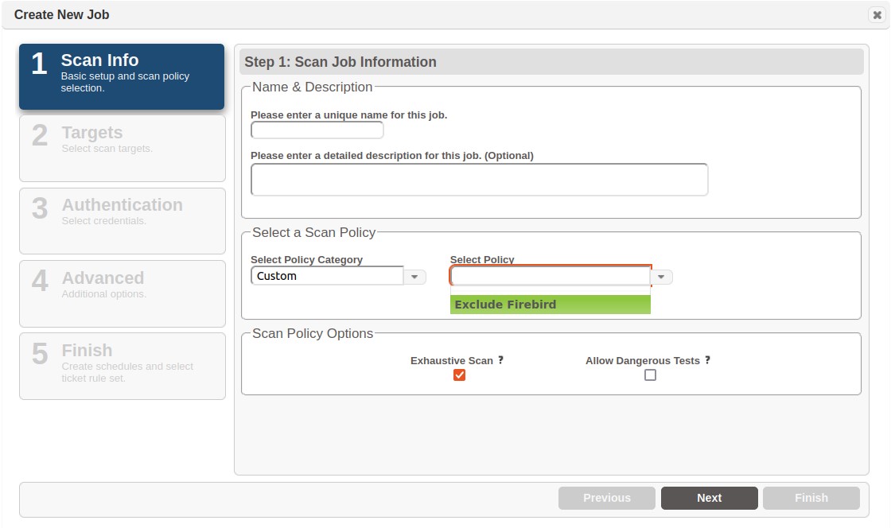Viewport: 891px width, 528px height.
Task: Click the Previous button
Action: [x=606, y=498]
